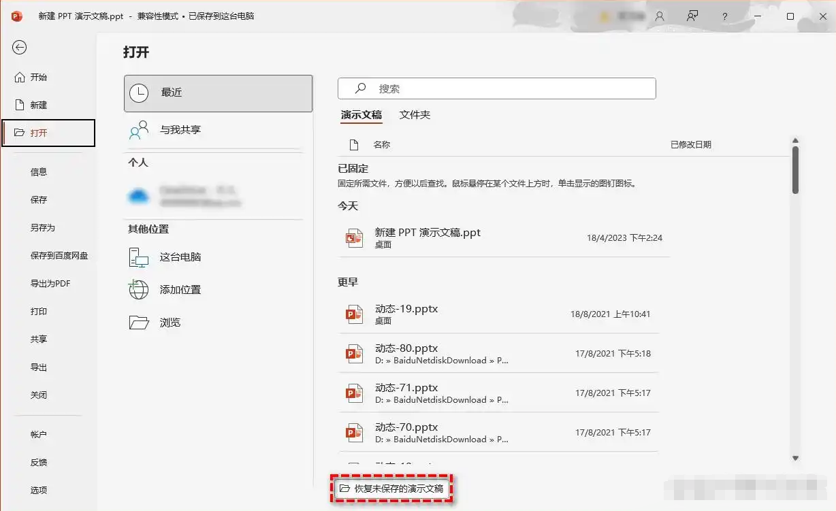Click the feedback person icon in title bar

pyautogui.click(x=692, y=16)
